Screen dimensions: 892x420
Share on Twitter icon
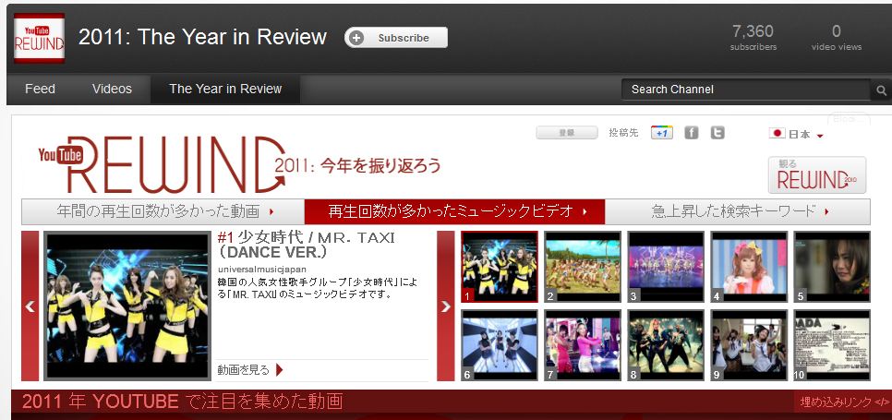[x=717, y=132]
